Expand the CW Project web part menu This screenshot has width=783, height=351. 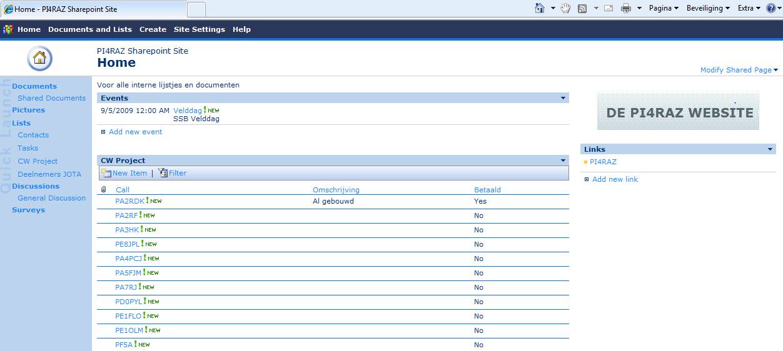point(563,161)
